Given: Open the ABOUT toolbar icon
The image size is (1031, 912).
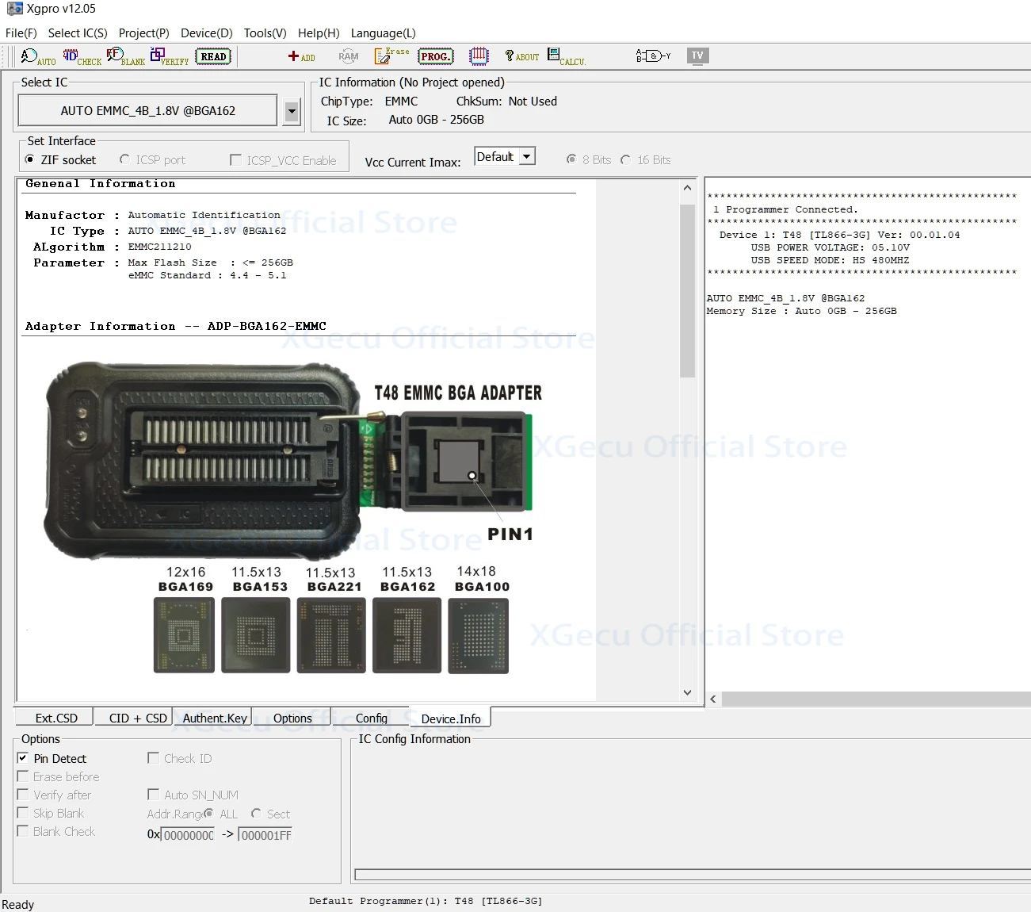Looking at the screenshot, I should (521, 56).
